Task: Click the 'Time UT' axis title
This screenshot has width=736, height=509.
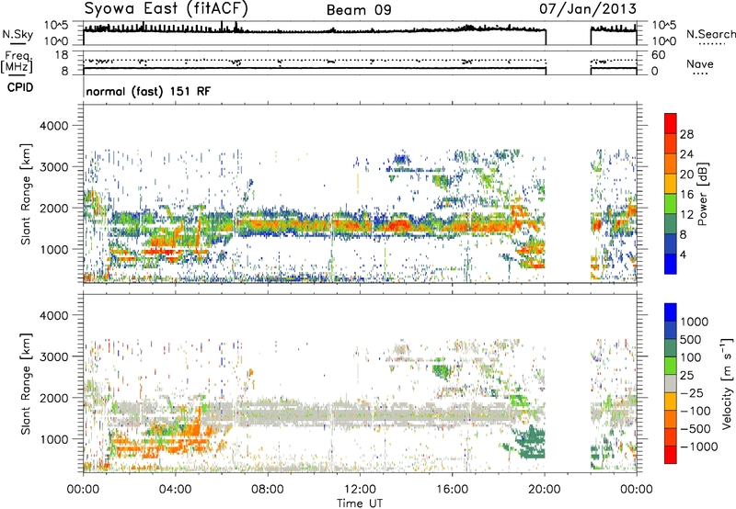Action: [360, 503]
